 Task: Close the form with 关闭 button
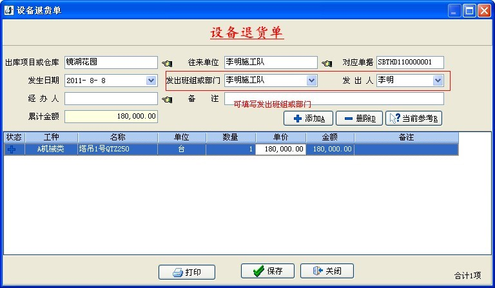[327, 271]
